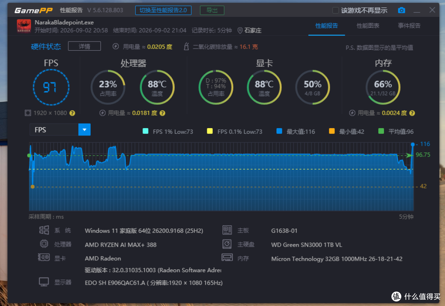
Task: Click the GamePP logo
Action: (33, 10)
